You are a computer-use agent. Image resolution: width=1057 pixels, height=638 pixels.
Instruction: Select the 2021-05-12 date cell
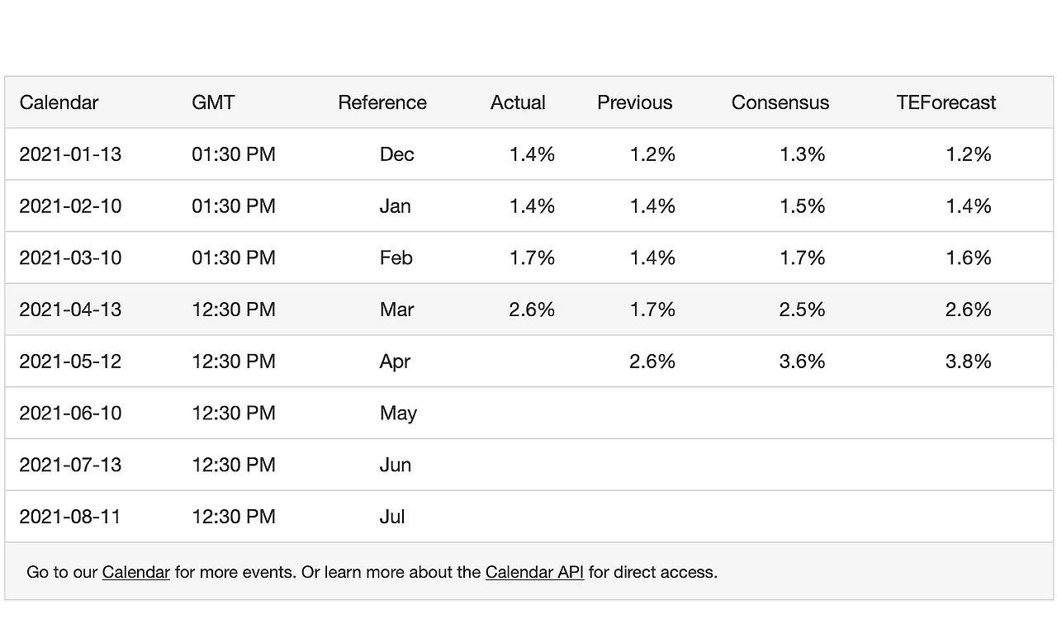(x=70, y=362)
